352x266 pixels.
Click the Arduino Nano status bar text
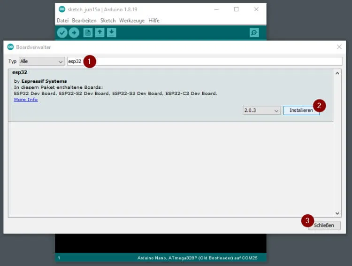197,258
